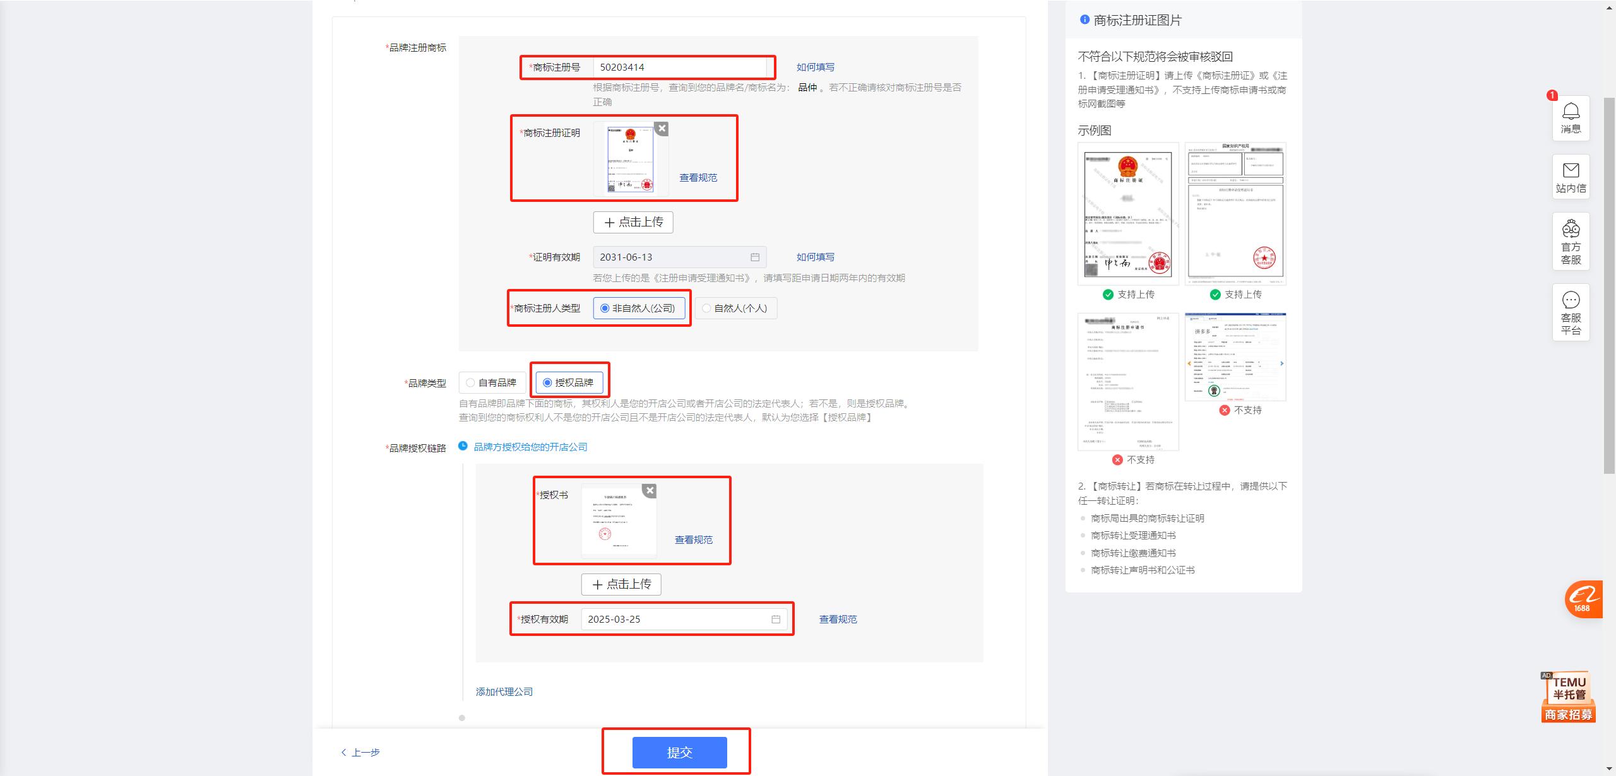Expand 添加代理公司 to add an agent company

[x=504, y=691]
